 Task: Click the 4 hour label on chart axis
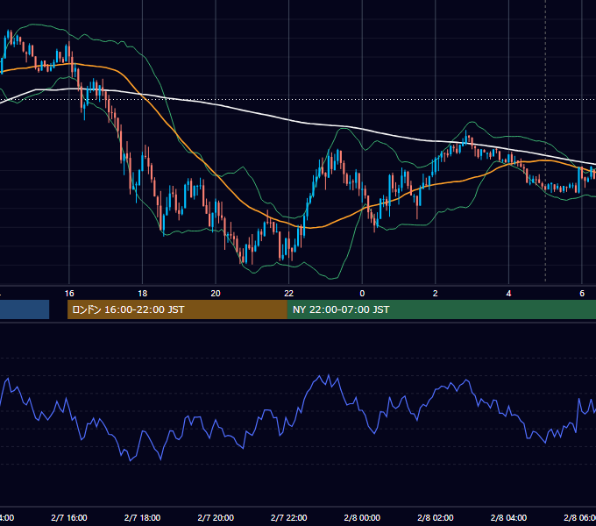click(x=508, y=294)
